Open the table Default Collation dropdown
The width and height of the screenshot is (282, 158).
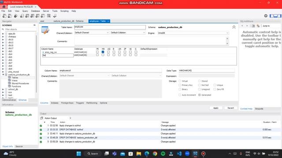128,33
